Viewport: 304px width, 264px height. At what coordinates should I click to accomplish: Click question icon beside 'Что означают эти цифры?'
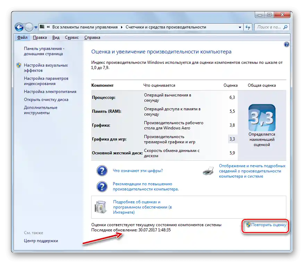(x=102, y=171)
